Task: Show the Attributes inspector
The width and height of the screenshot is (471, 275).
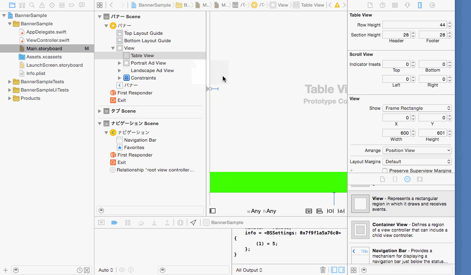Action: pyautogui.click(x=407, y=5)
